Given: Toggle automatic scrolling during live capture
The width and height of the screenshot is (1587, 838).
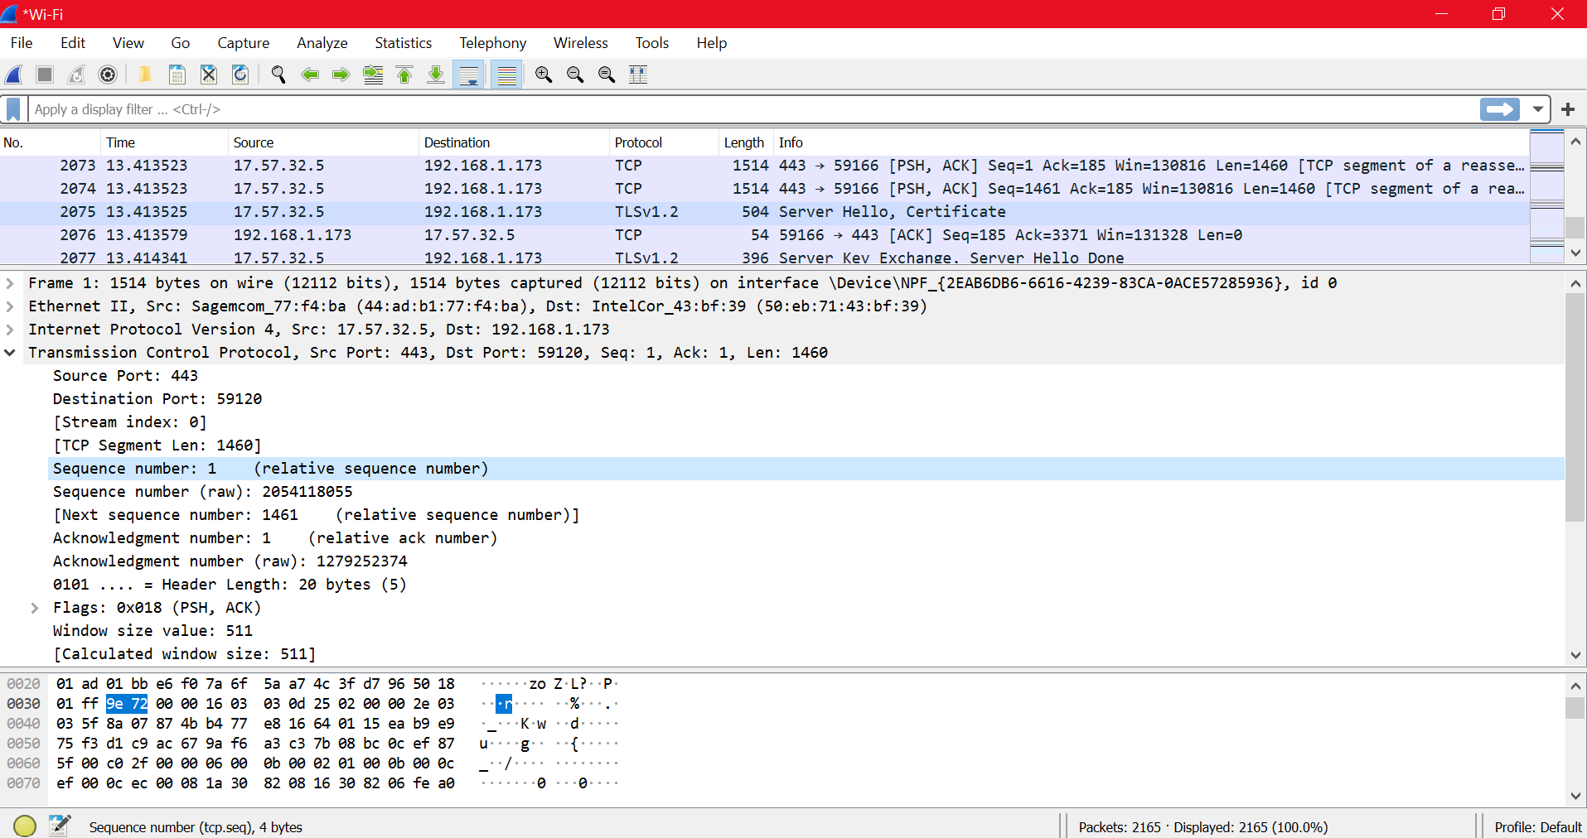Looking at the screenshot, I should click(468, 75).
